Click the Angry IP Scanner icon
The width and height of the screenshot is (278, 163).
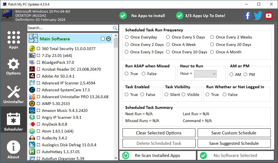point(32,117)
